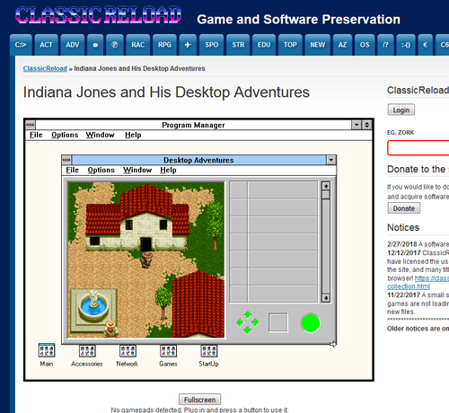Image resolution: width=449 pixels, height=413 pixels.
Task: Focus the red-bordered search input field
Action: pos(418,148)
